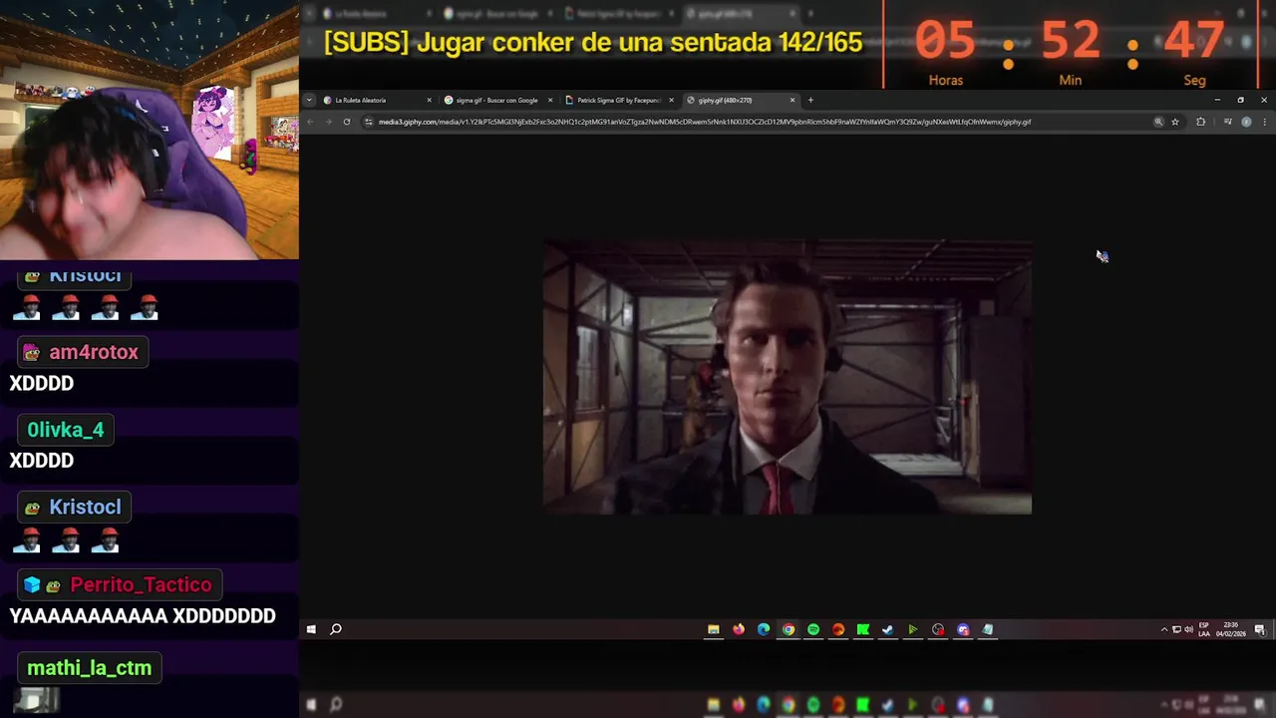Open a new browser tab
Image resolution: width=1276 pixels, height=718 pixels.
[810, 100]
